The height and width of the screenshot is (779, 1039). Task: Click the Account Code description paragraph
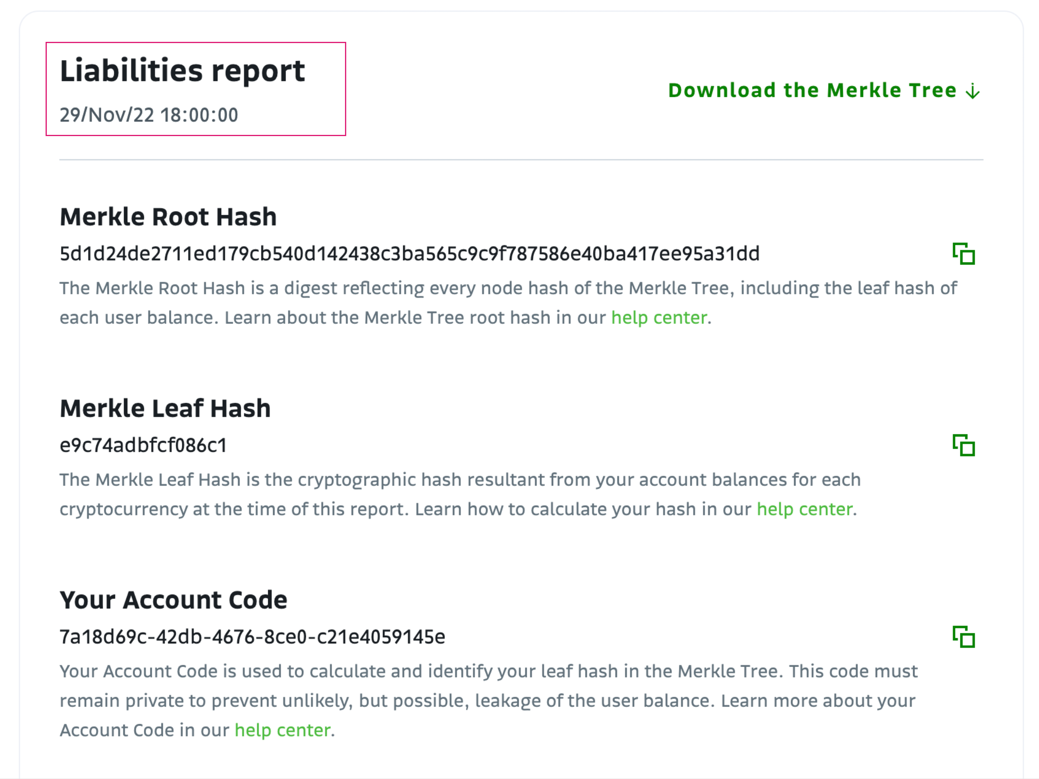pos(488,701)
